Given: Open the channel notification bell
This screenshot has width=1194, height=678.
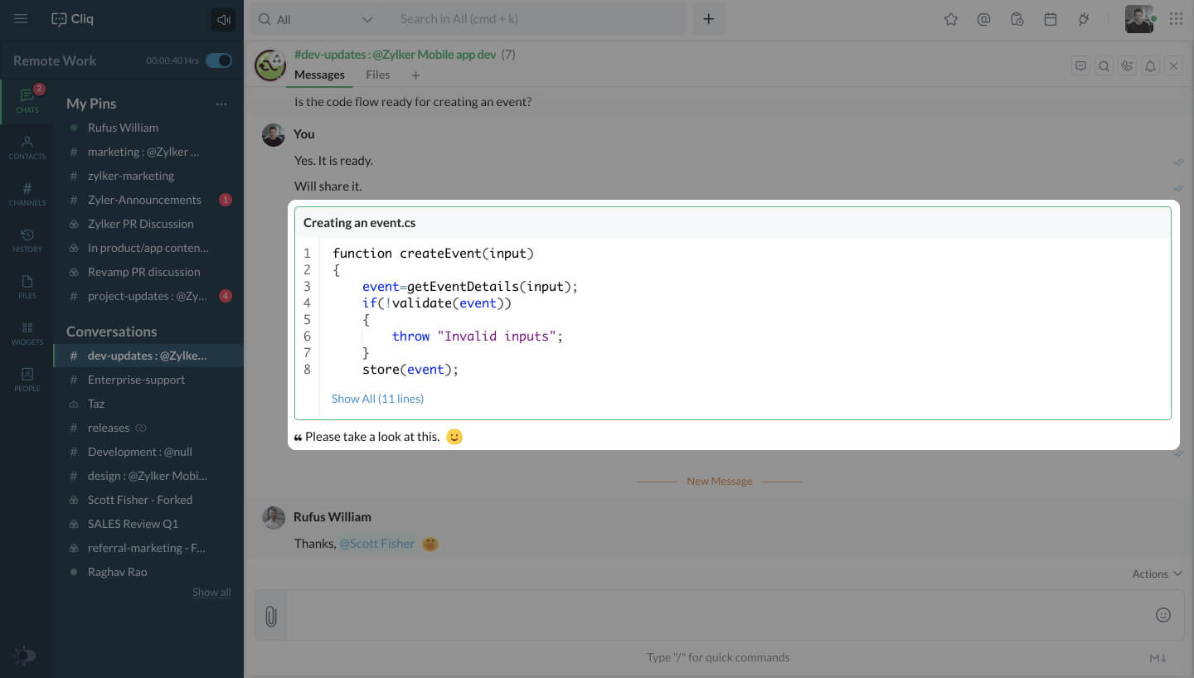Looking at the screenshot, I should click(1150, 66).
